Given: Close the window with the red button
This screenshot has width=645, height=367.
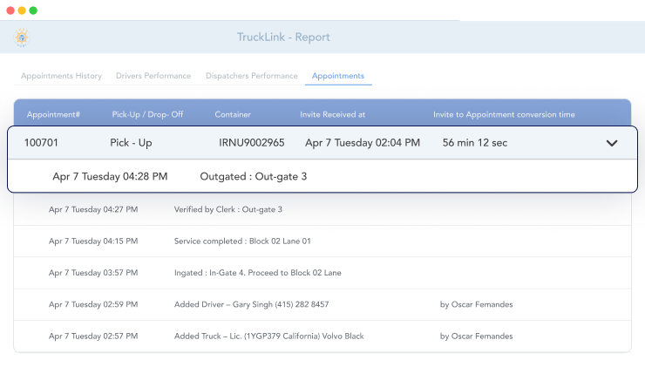Looking at the screenshot, I should coord(10,10).
